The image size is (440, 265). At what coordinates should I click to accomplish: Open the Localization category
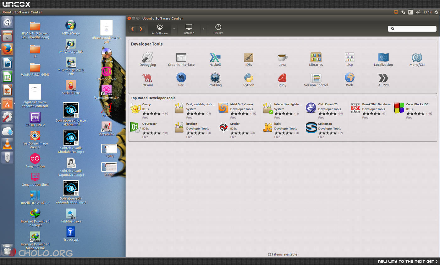click(383, 59)
